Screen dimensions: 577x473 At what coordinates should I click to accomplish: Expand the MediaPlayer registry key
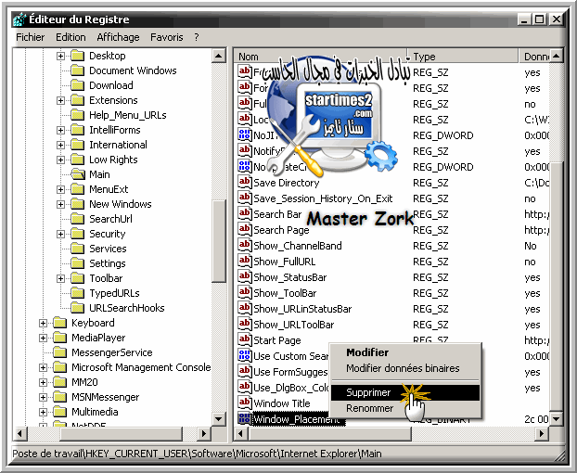(43, 338)
